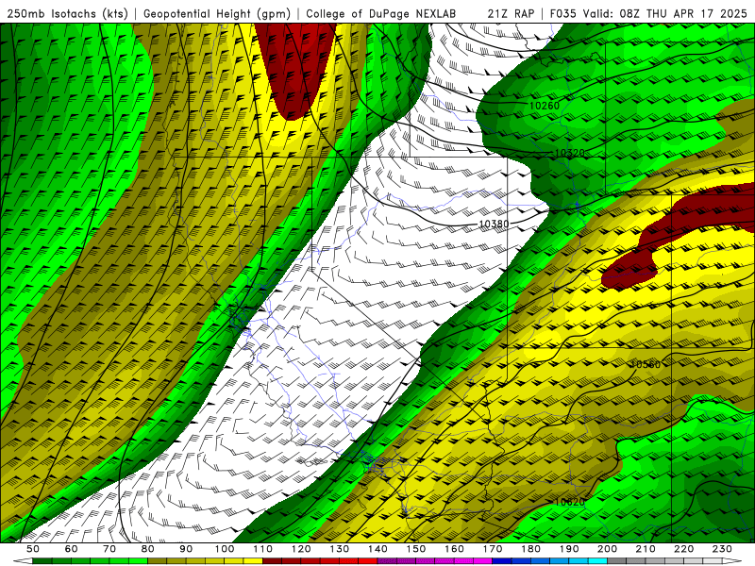Click the 70 value on the color scale
Image resolution: width=755 pixels, height=566 pixels.
[x=109, y=549]
